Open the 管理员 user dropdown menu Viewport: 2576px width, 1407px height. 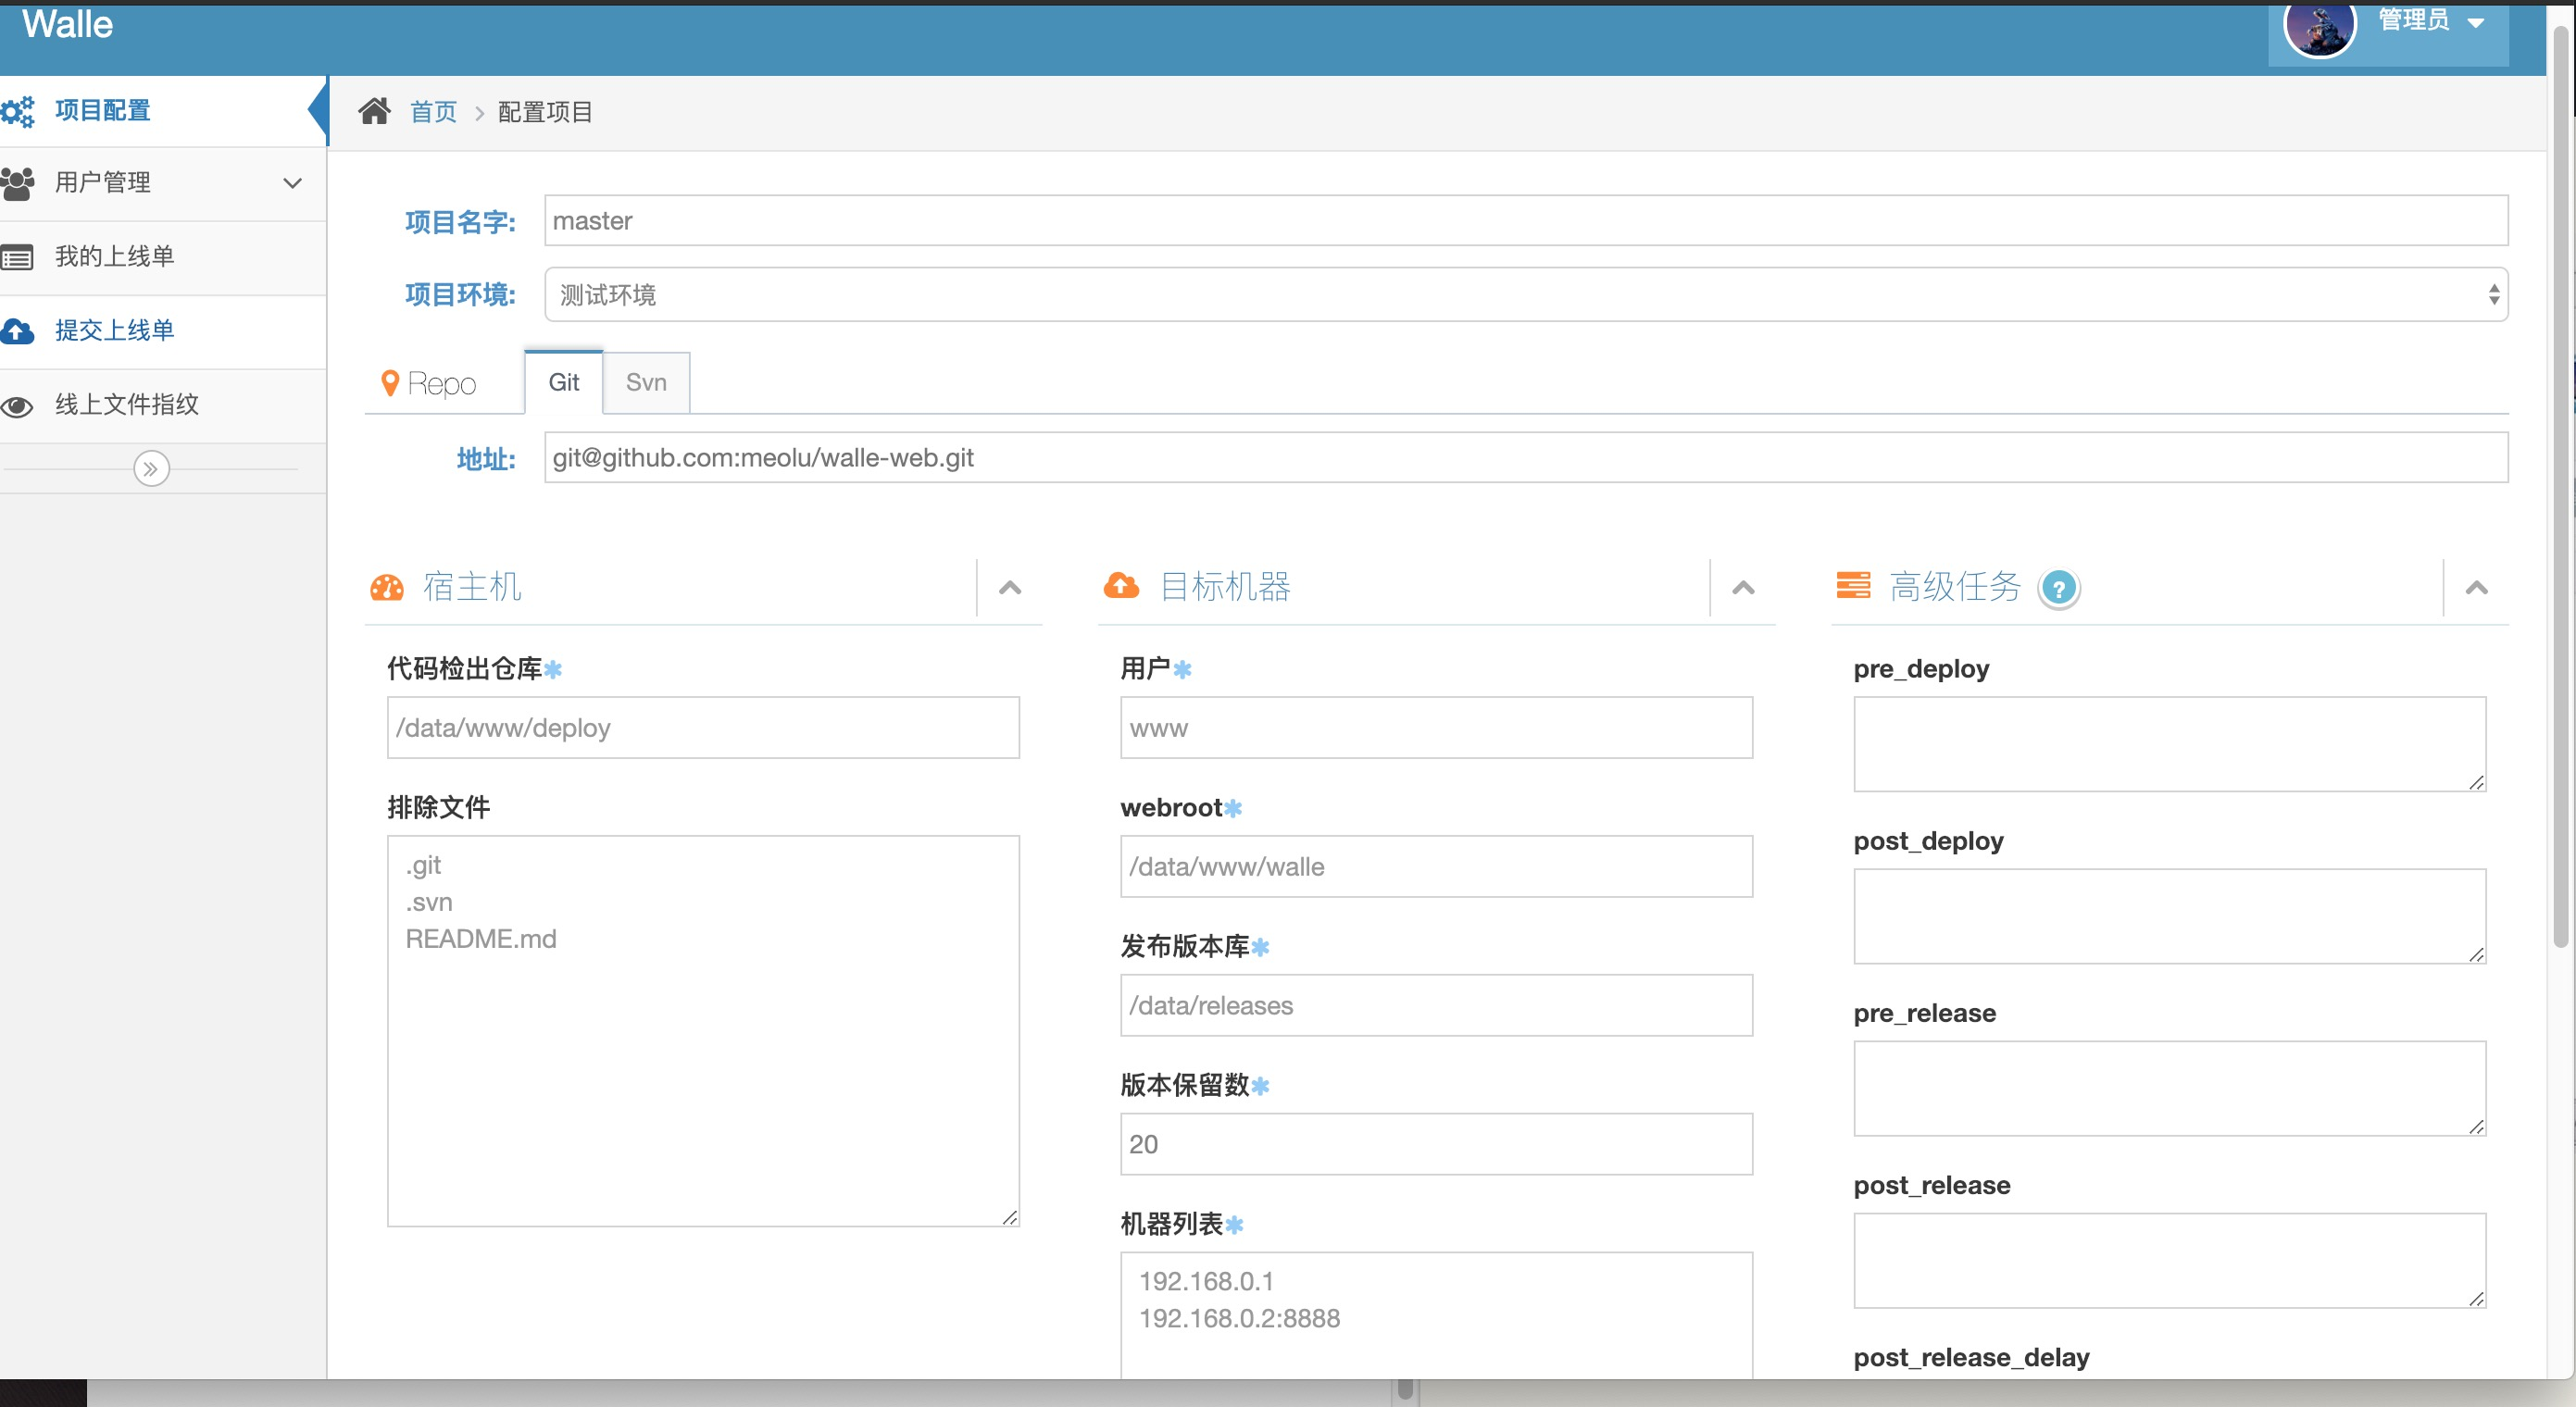pyautogui.click(x=2430, y=21)
